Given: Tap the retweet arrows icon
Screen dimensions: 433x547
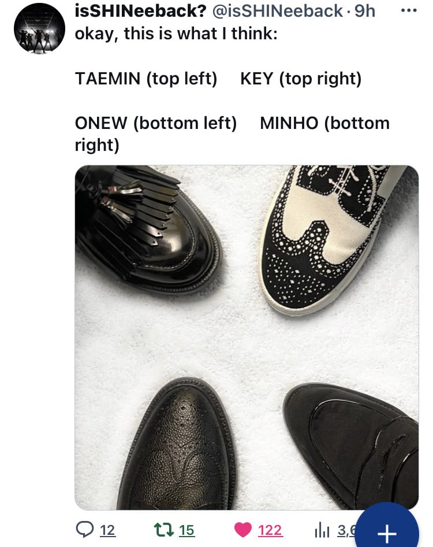Looking at the screenshot, I should point(164,530).
